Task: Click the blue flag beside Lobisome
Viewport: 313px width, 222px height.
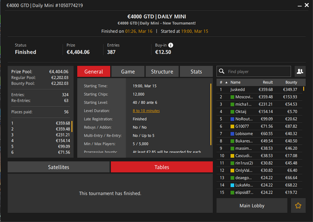Action: (232, 134)
